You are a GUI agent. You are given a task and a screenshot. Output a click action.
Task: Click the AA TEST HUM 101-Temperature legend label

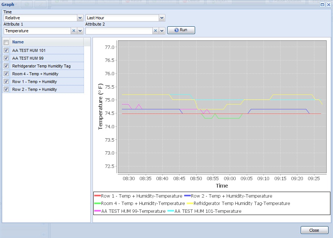click(208, 211)
